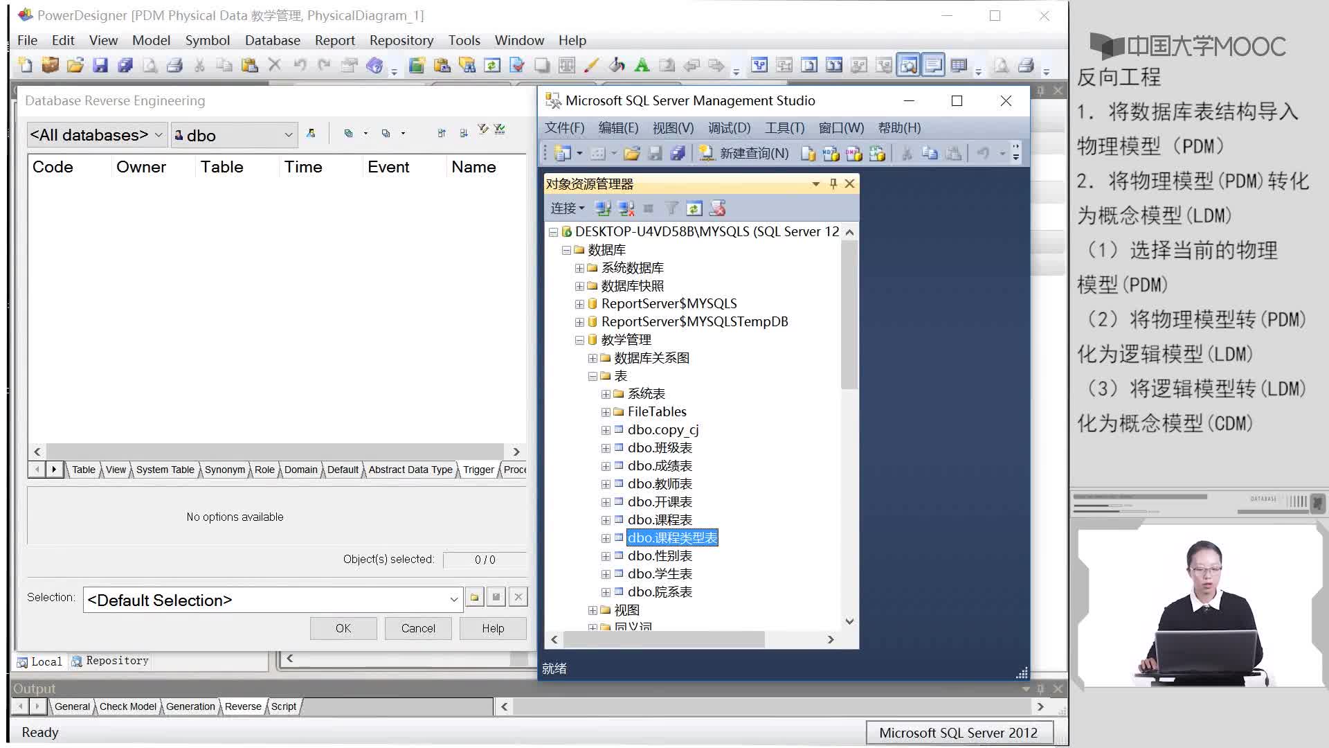Image resolution: width=1329 pixels, height=748 pixels.
Task: Click the Save All icon in PowerDesigner toolbar
Action: click(x=125, y=66)
